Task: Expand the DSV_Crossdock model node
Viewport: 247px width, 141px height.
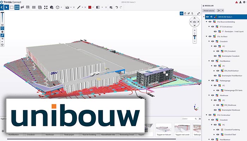Action: pyautogui.click(x=214, y=51)
